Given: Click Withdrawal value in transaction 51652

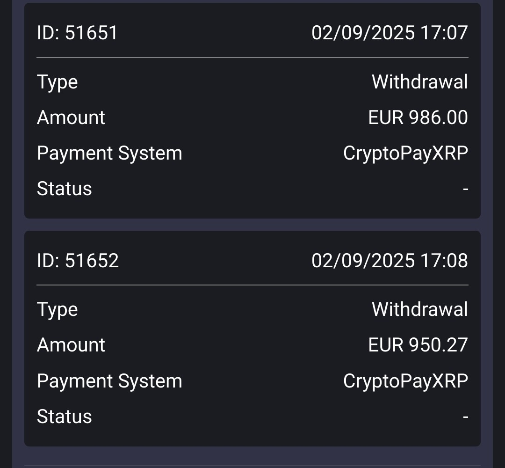Looking at the screenshot, I should (419, 310).
